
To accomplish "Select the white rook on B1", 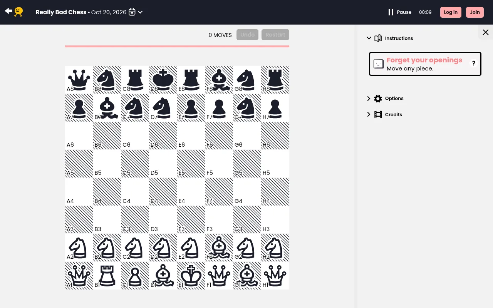I will 107,276.
